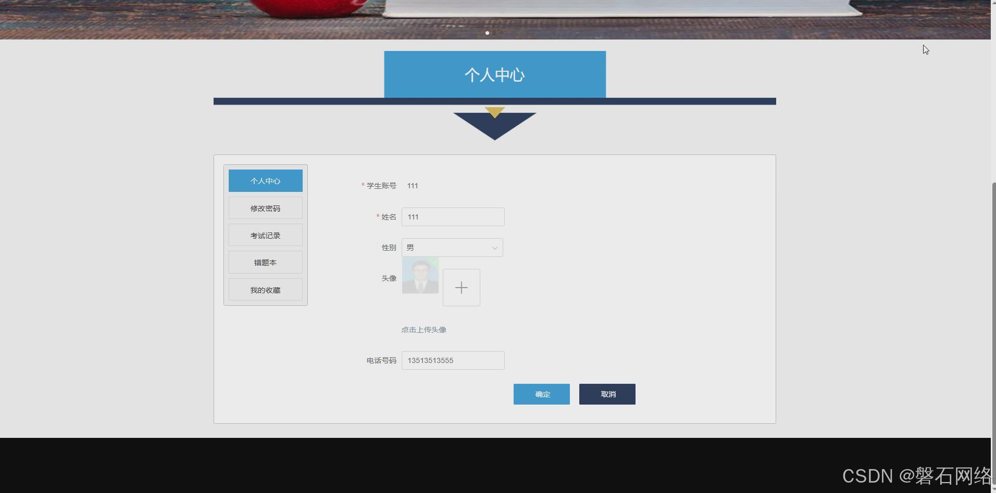The image size is (996, 493).
Task: Confirm changes with 确定 button
Action: 542,394
